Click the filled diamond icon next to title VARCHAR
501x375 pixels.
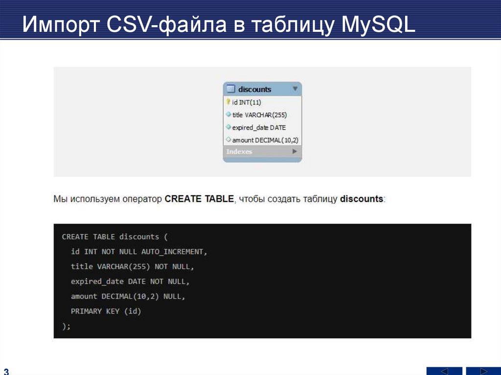point(228,115)
